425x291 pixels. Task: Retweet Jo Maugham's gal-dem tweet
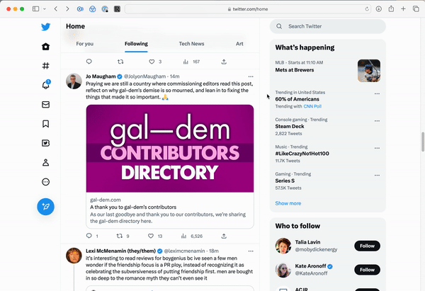click(119, 236)
